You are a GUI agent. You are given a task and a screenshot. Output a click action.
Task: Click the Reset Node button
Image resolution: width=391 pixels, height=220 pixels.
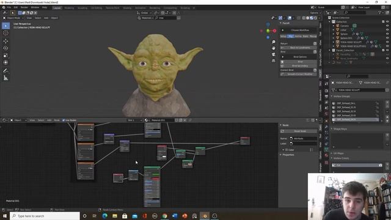tap(299, 131)
